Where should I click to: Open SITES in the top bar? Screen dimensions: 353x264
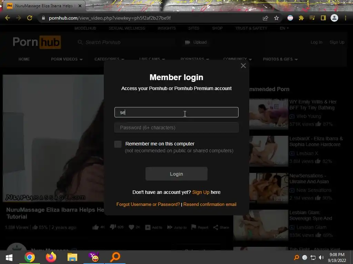(x=194, y=28)
